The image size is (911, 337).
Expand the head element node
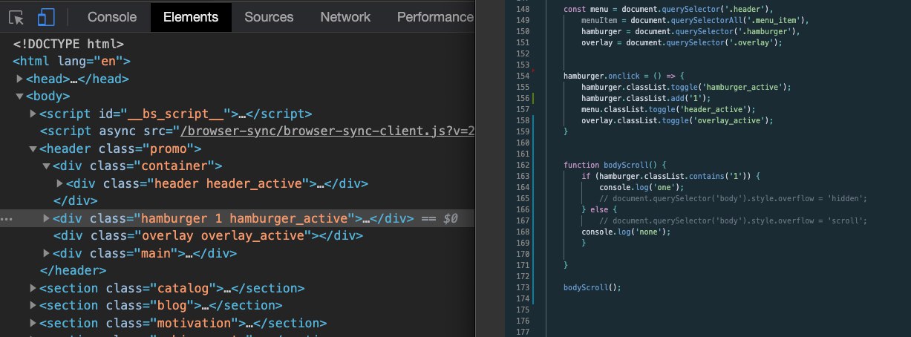coord(19,79)
